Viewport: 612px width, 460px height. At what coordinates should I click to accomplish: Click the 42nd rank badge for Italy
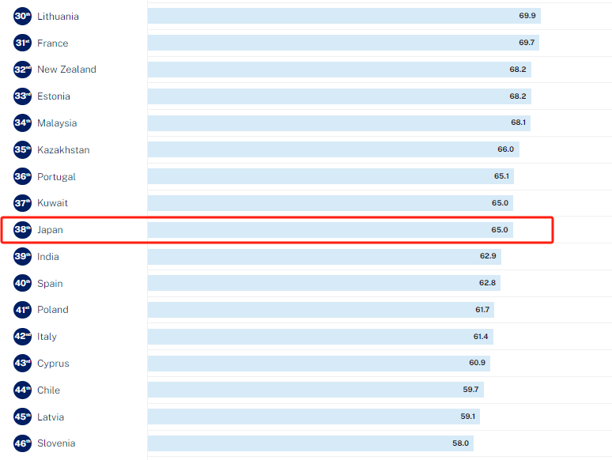pyautogui.click(x=22, y=337)
